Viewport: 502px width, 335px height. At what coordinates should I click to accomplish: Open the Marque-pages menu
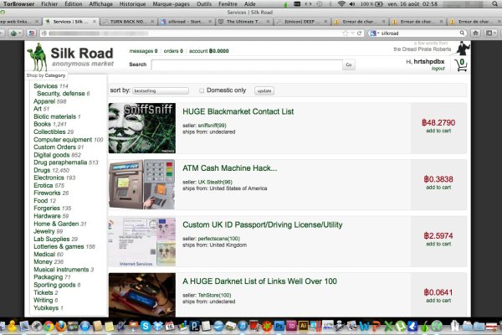171,4
